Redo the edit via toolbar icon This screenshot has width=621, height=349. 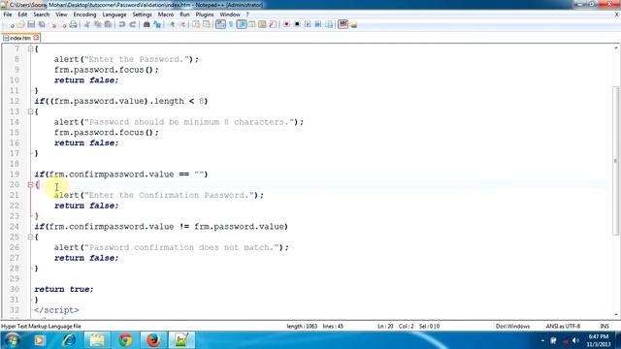click(x=133, y=24)
